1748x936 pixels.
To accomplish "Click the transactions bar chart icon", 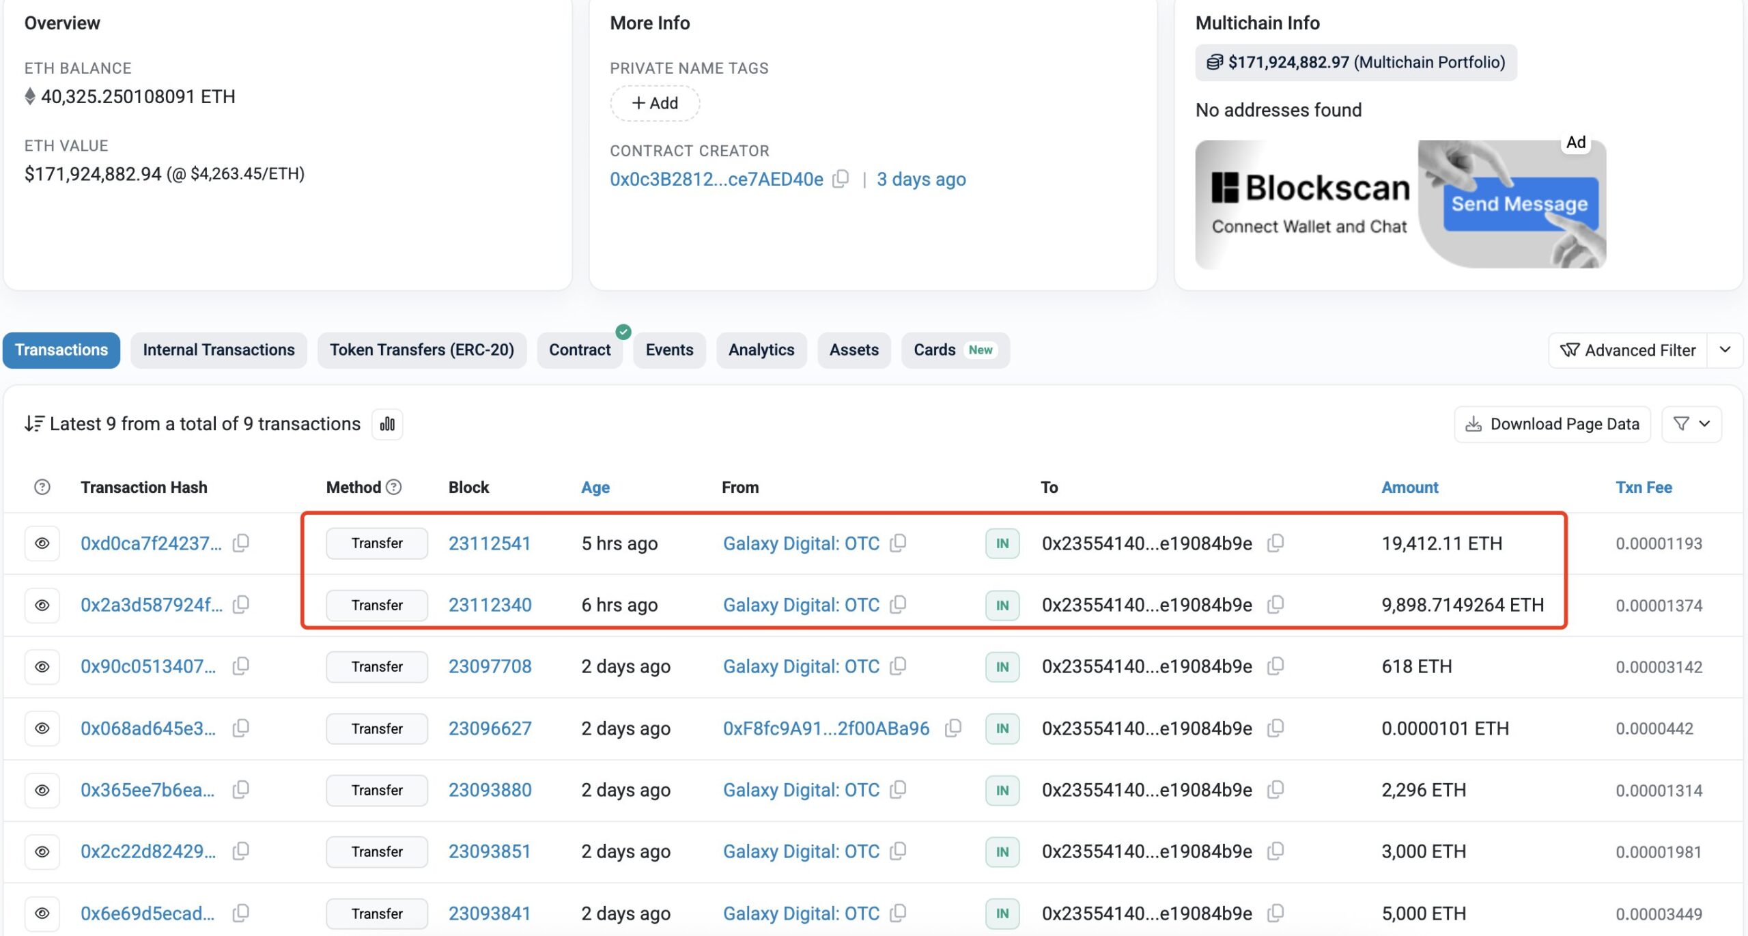I will [x=387, y=424].
